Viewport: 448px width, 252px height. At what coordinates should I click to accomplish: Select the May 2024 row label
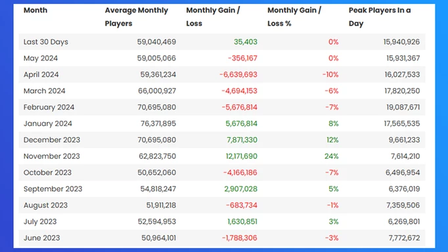click(41, 58)
